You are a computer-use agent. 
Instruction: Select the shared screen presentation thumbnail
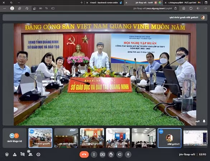(195, 138)
